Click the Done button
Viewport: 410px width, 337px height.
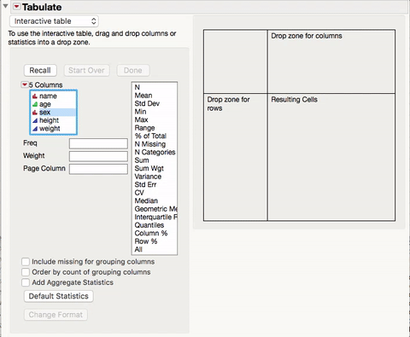click(x=132, y=70)
